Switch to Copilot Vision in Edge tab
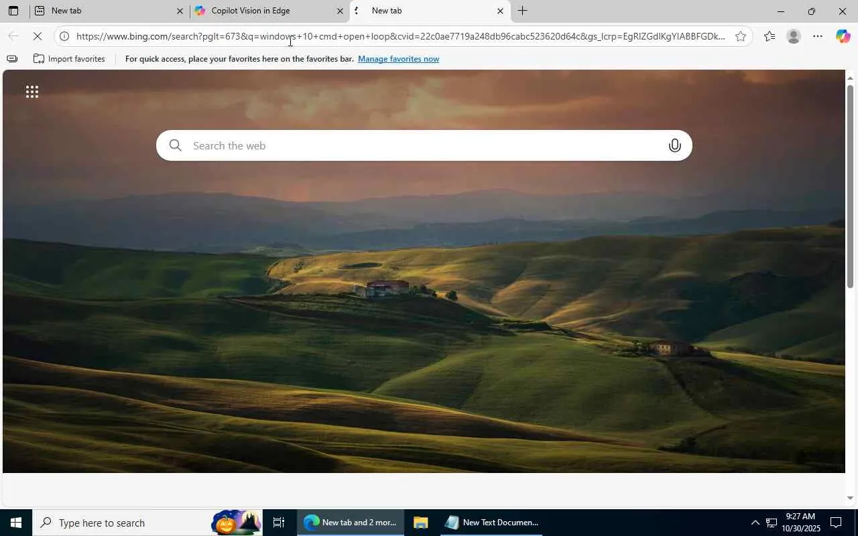The image size is (858, 536). coord(269,11)
